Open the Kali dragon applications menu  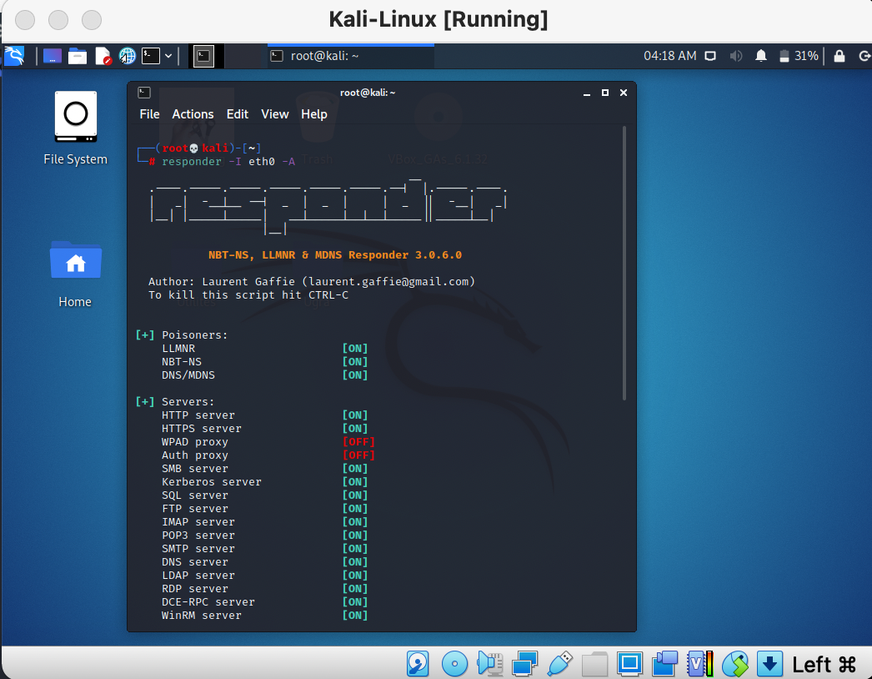click(x=14, y=56)
